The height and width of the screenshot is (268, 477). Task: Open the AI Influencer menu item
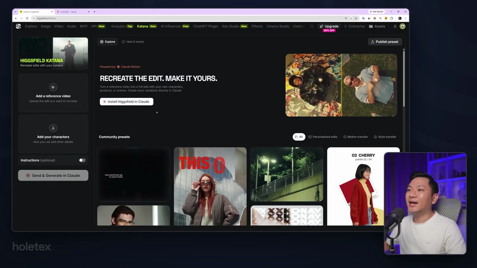(x=175, y=26)
